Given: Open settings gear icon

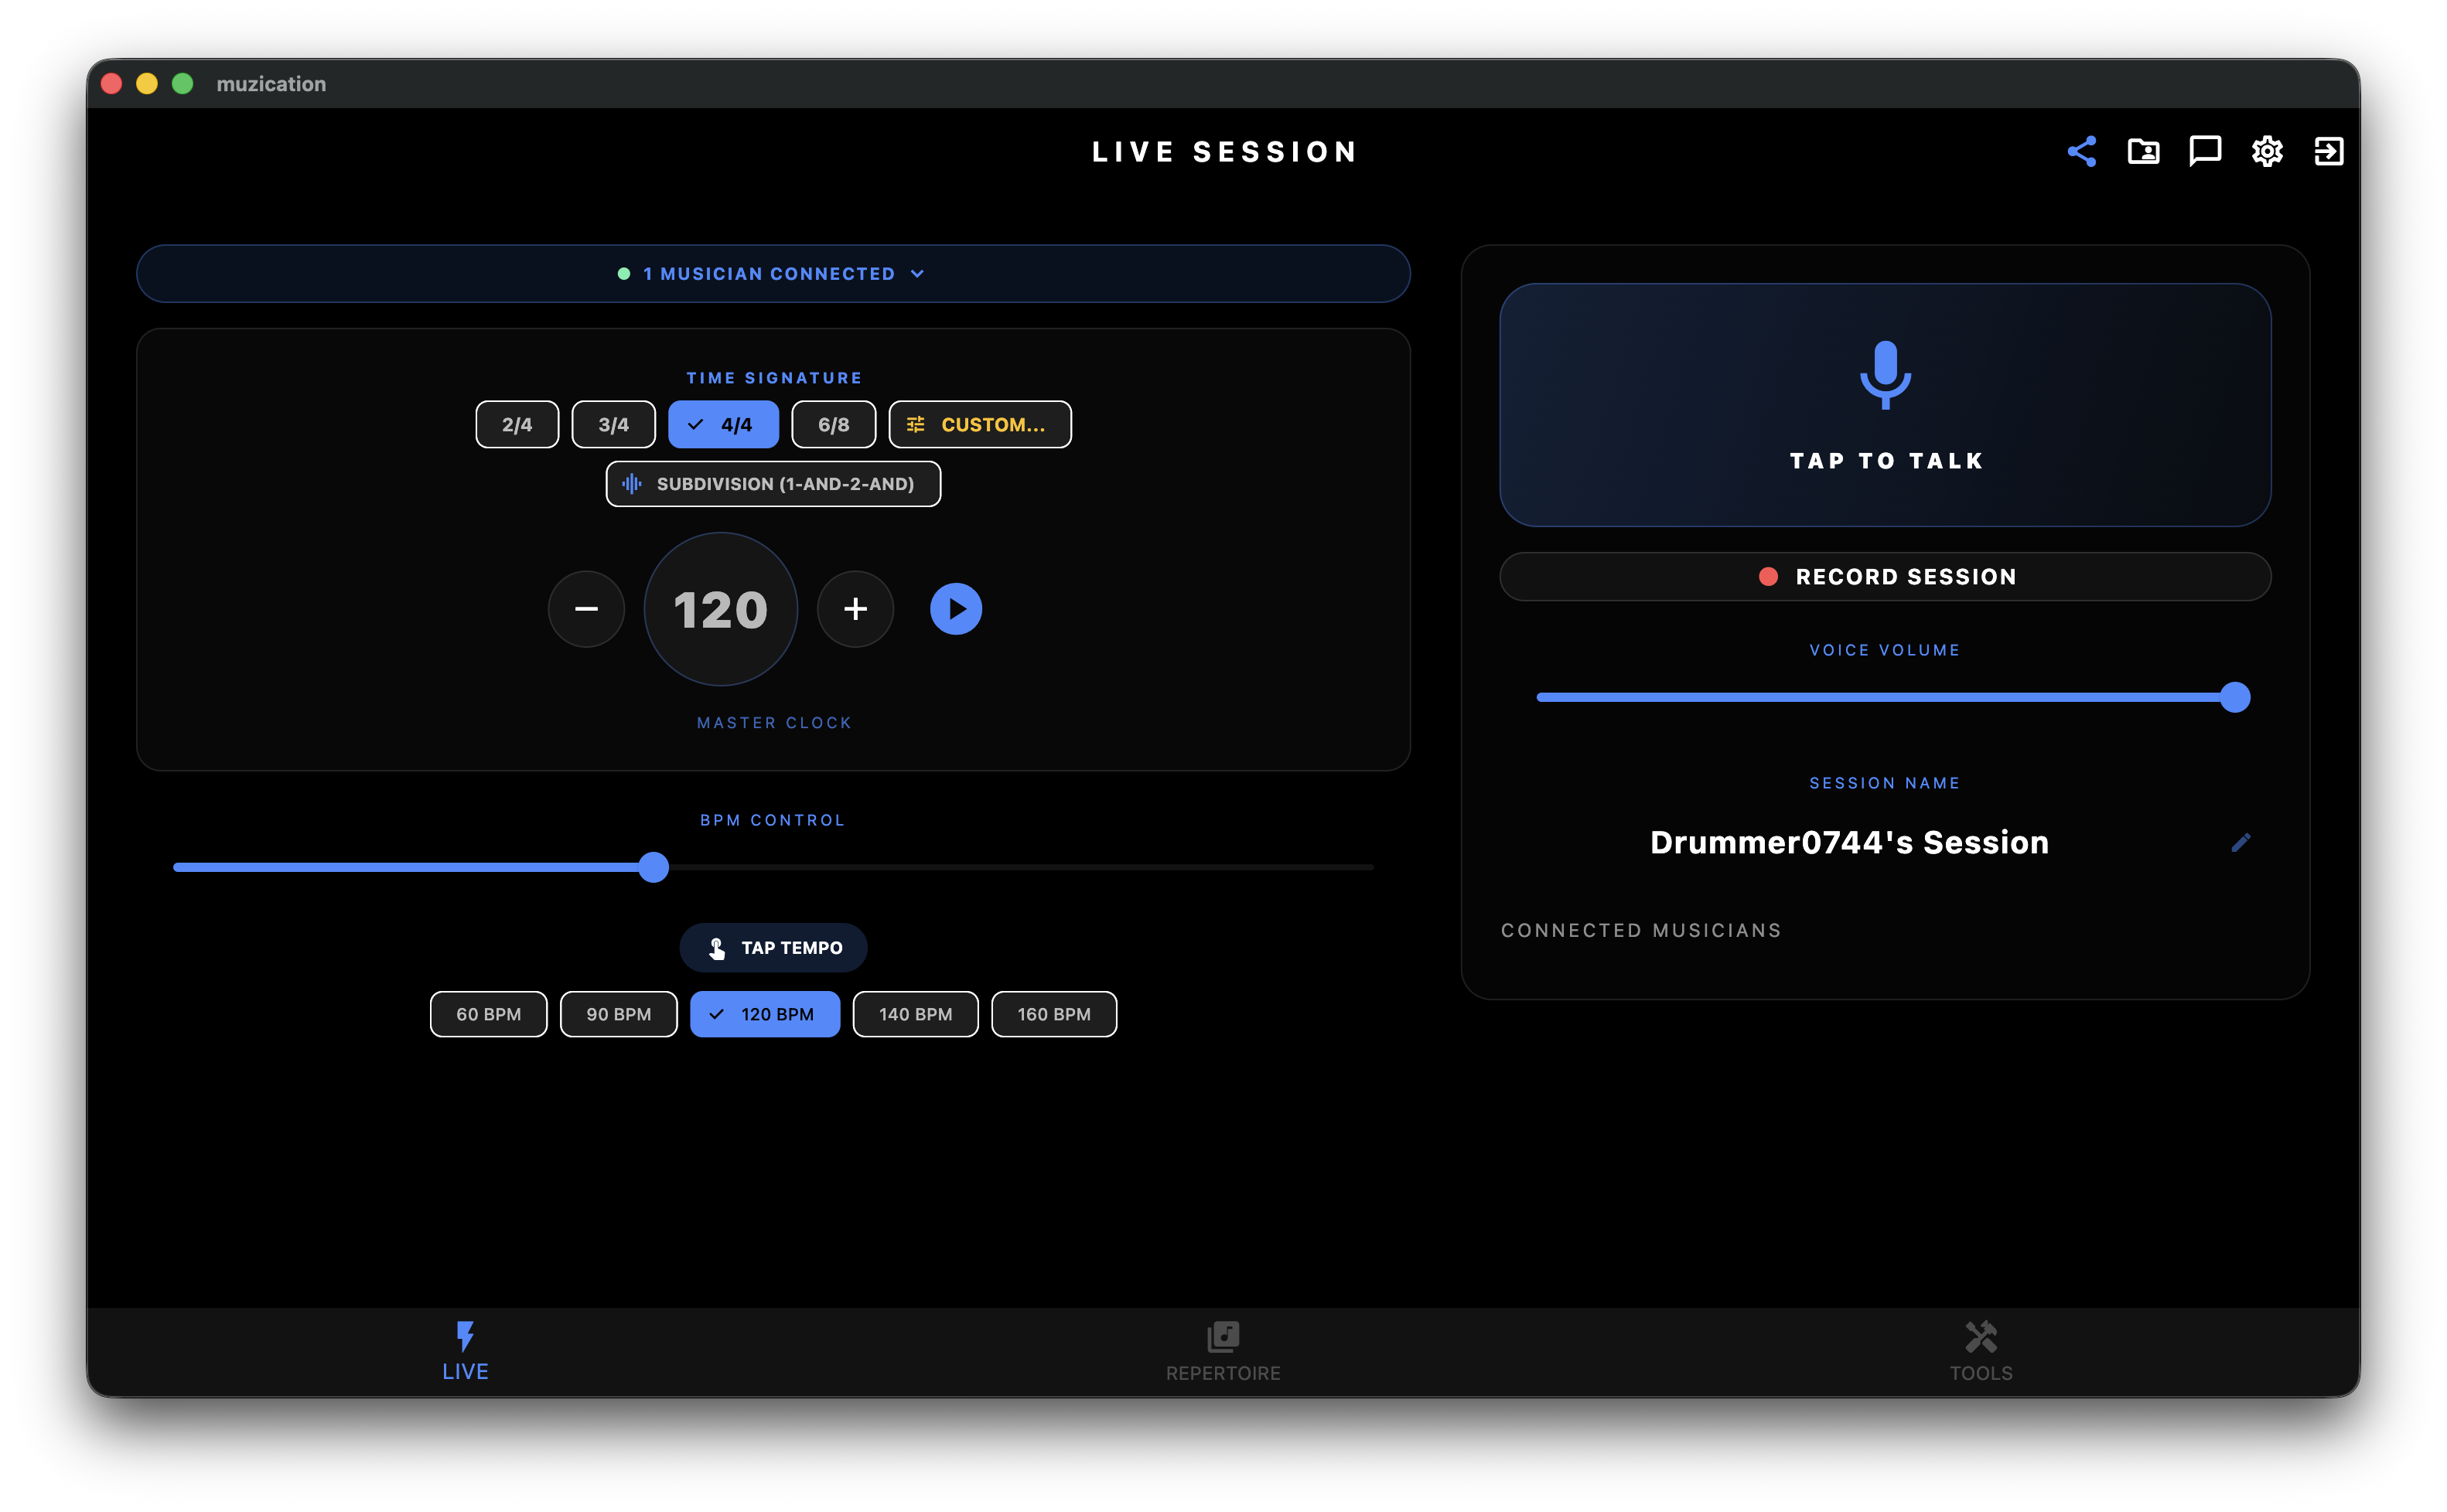Looking at the screenshot, I should (x=2267, y=151).
